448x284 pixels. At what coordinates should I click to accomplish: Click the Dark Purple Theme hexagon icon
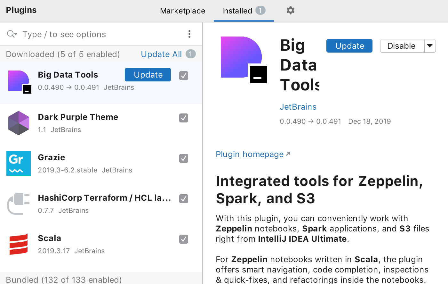pos(19,123)
